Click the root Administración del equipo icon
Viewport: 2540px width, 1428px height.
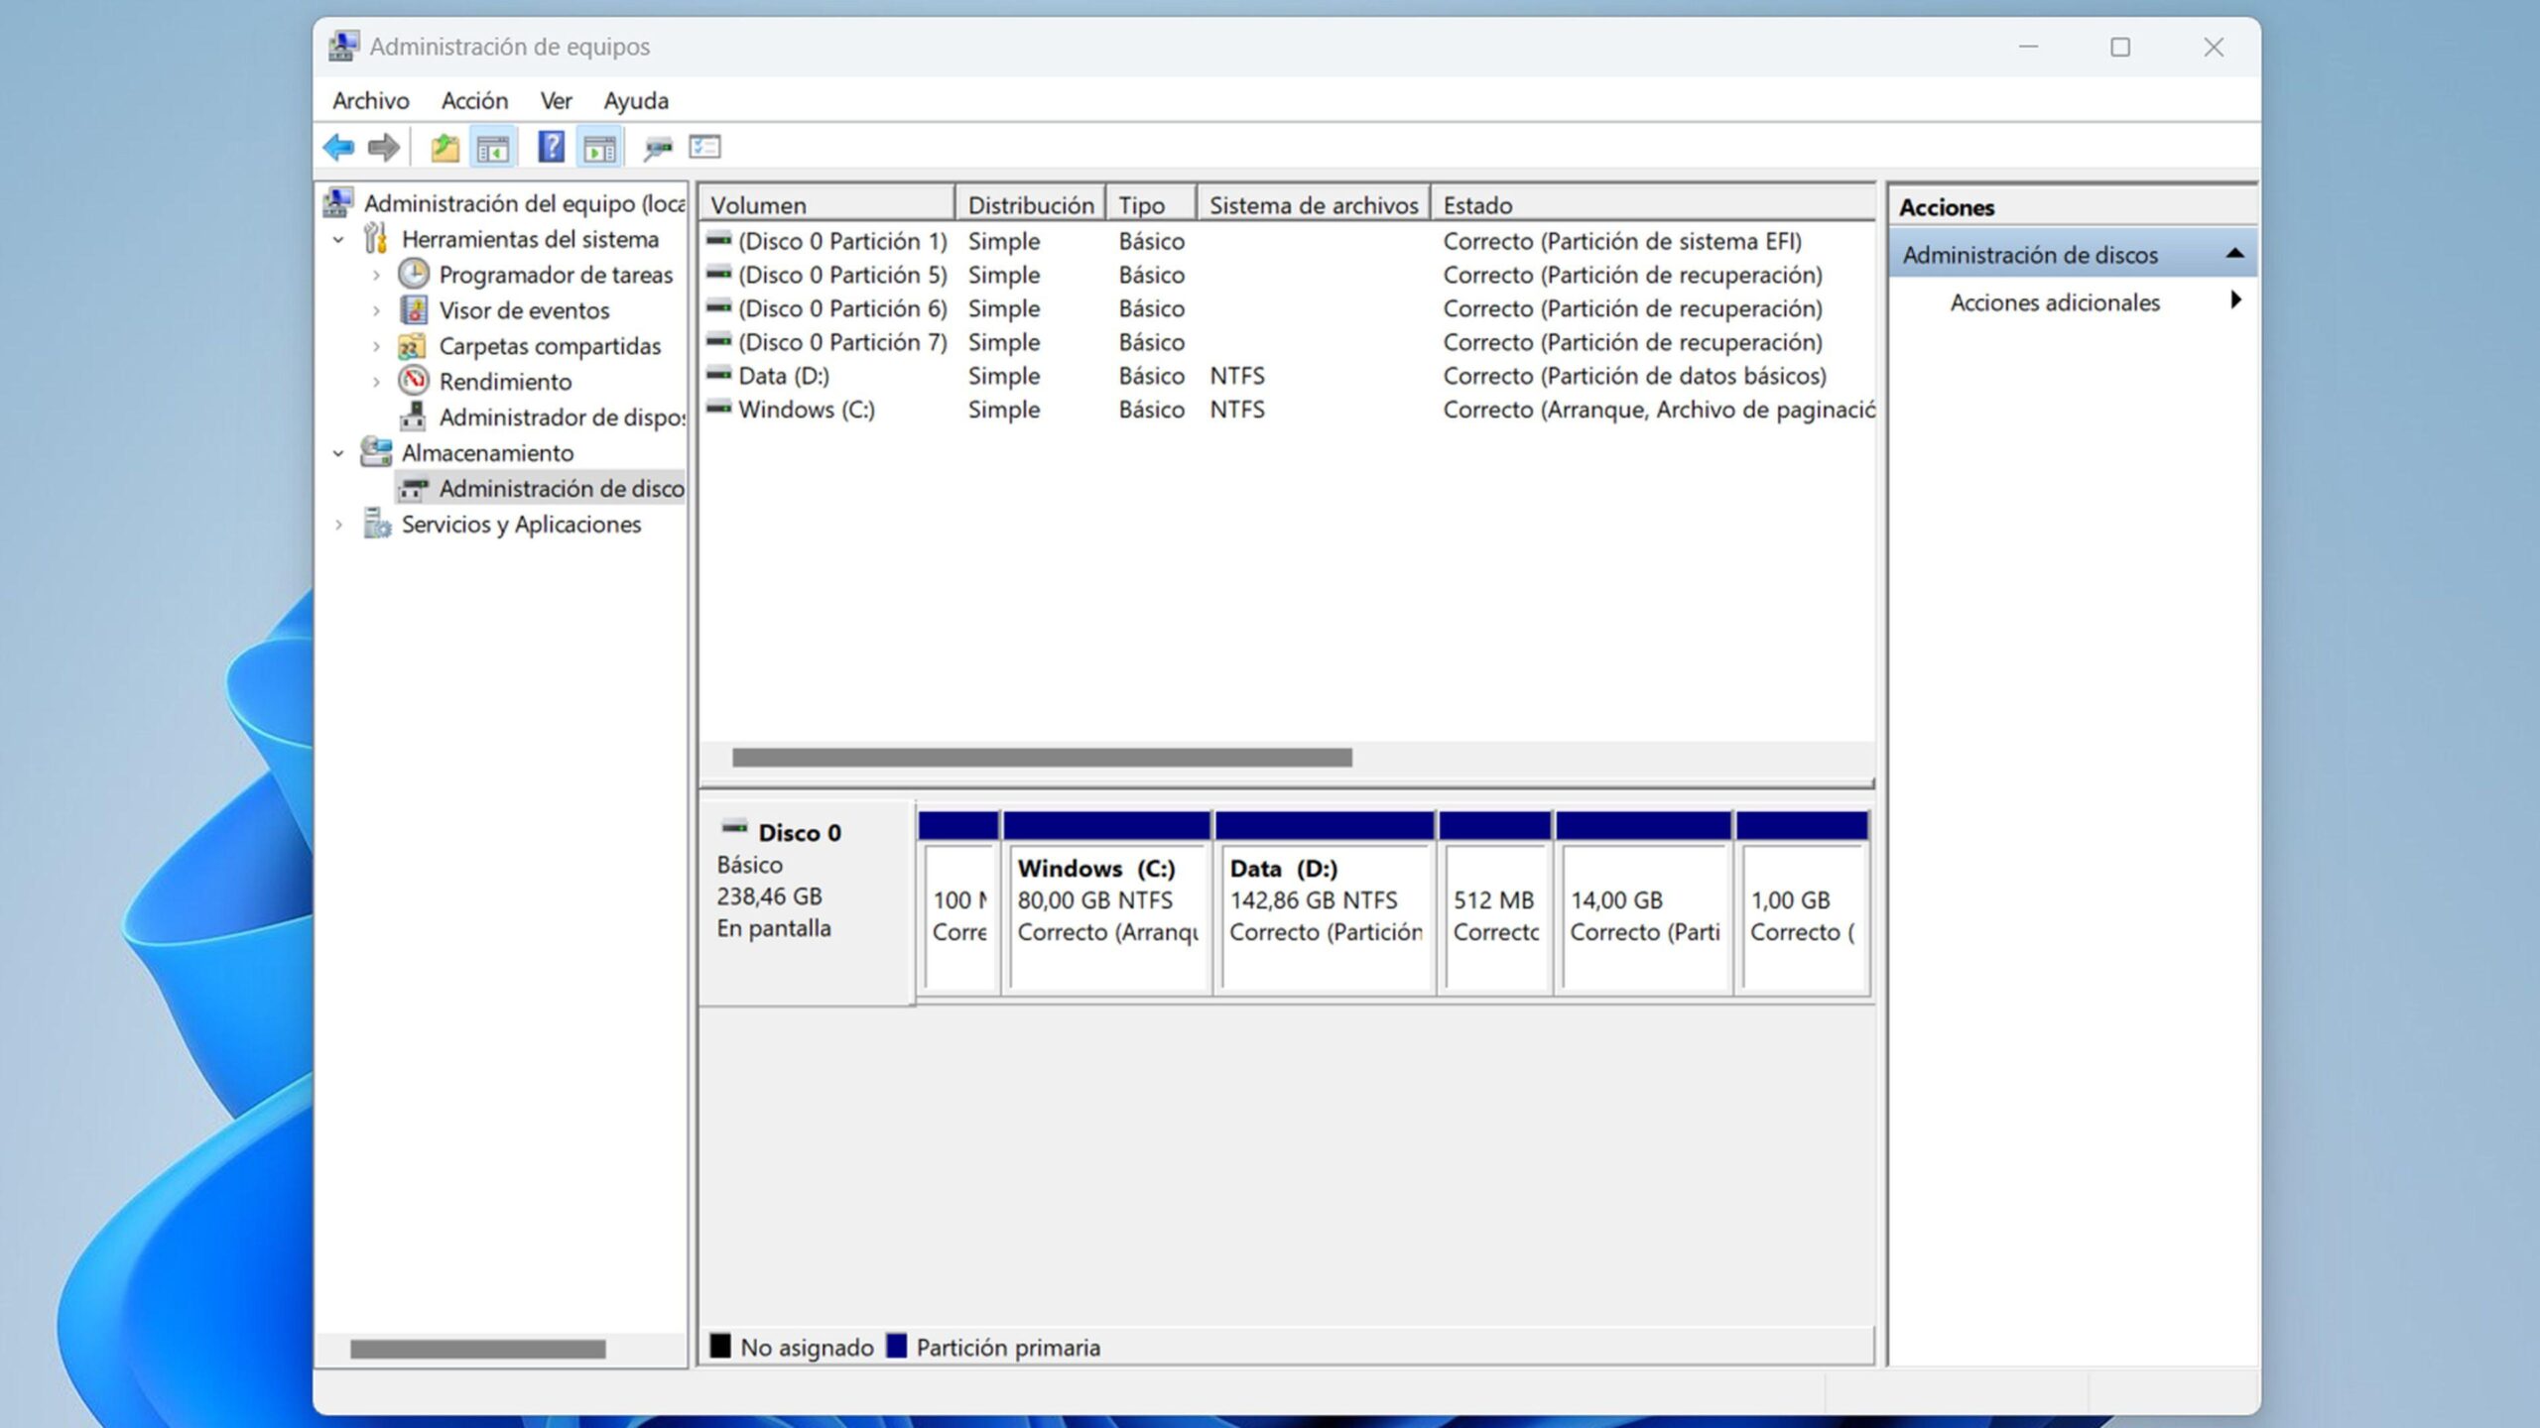[338, 202]
